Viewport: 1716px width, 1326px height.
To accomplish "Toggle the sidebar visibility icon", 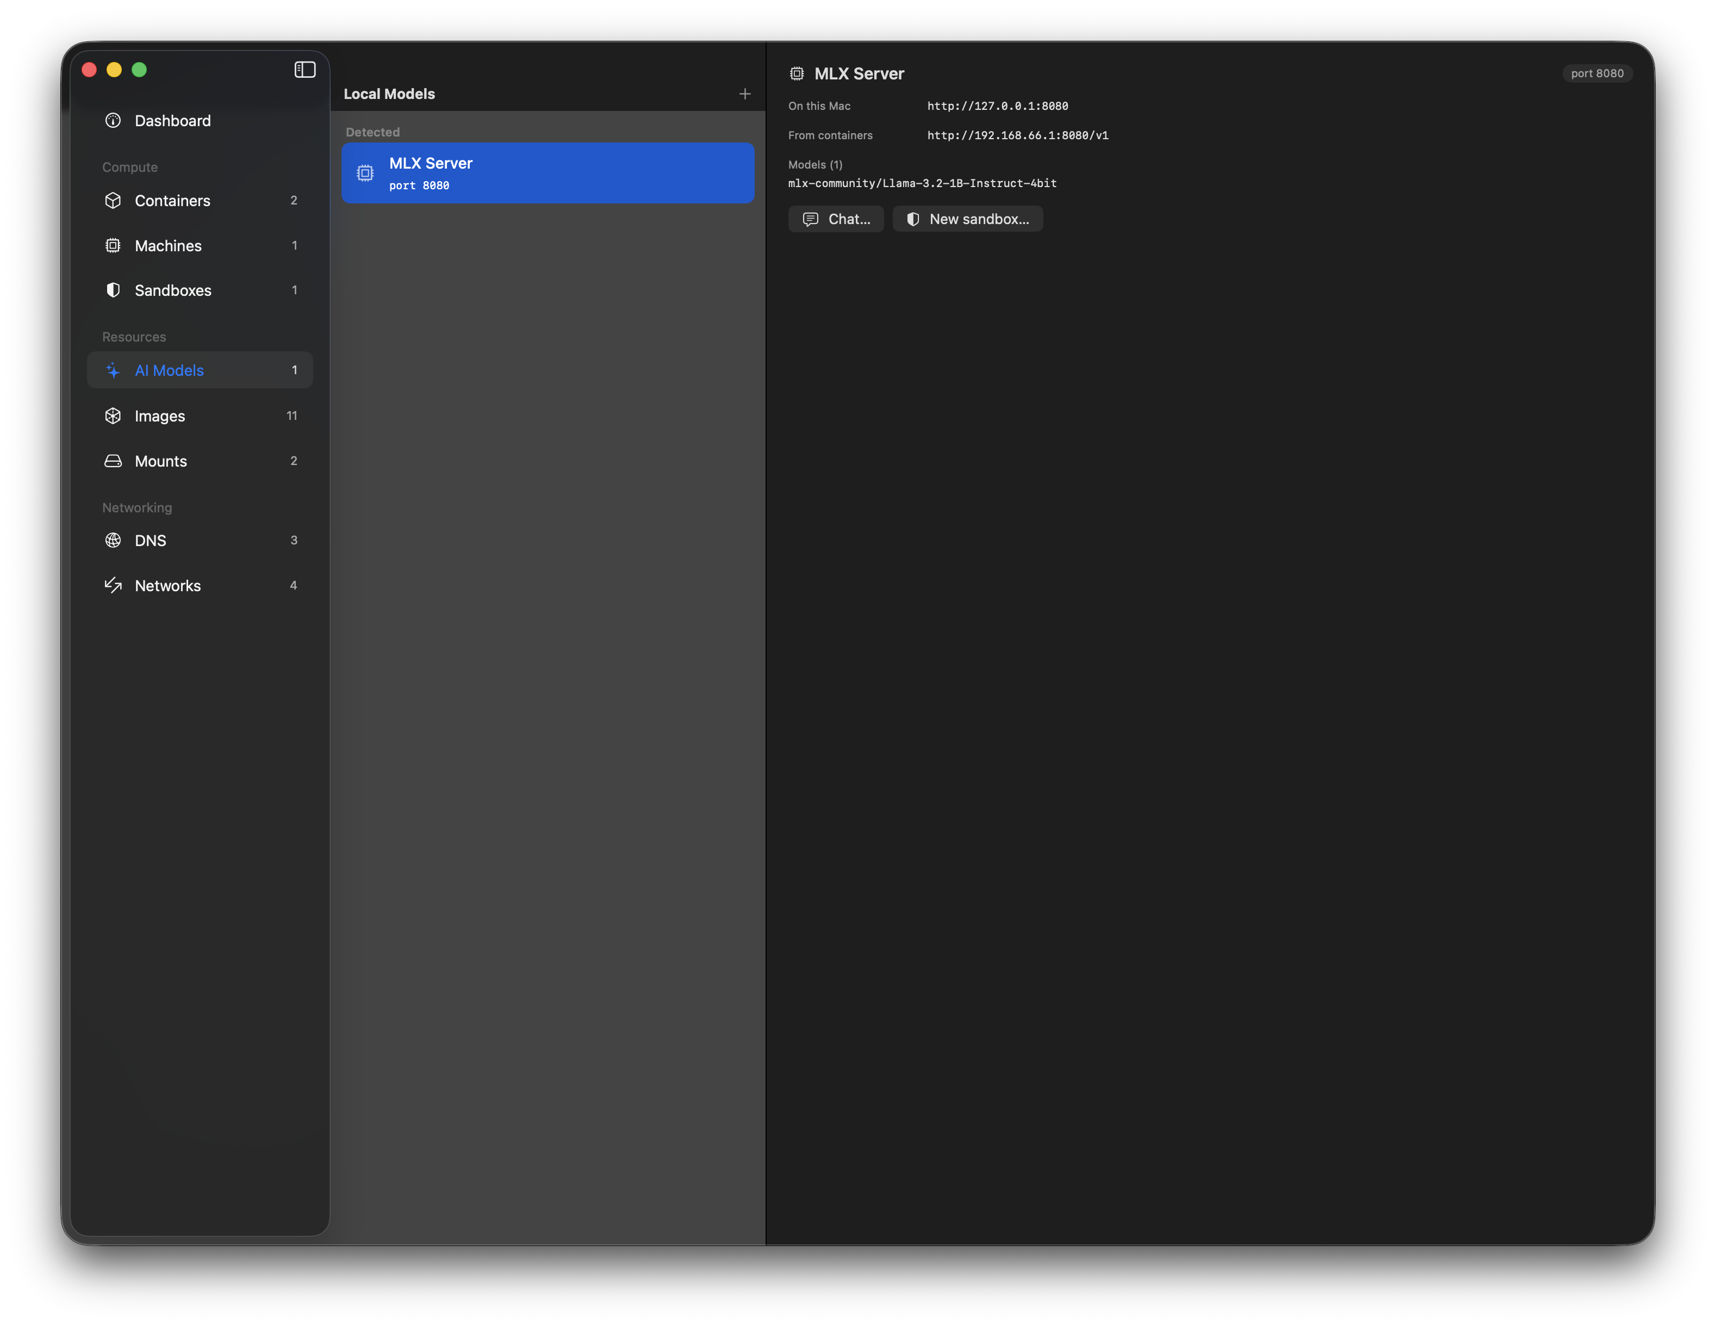I will [305, 70].
